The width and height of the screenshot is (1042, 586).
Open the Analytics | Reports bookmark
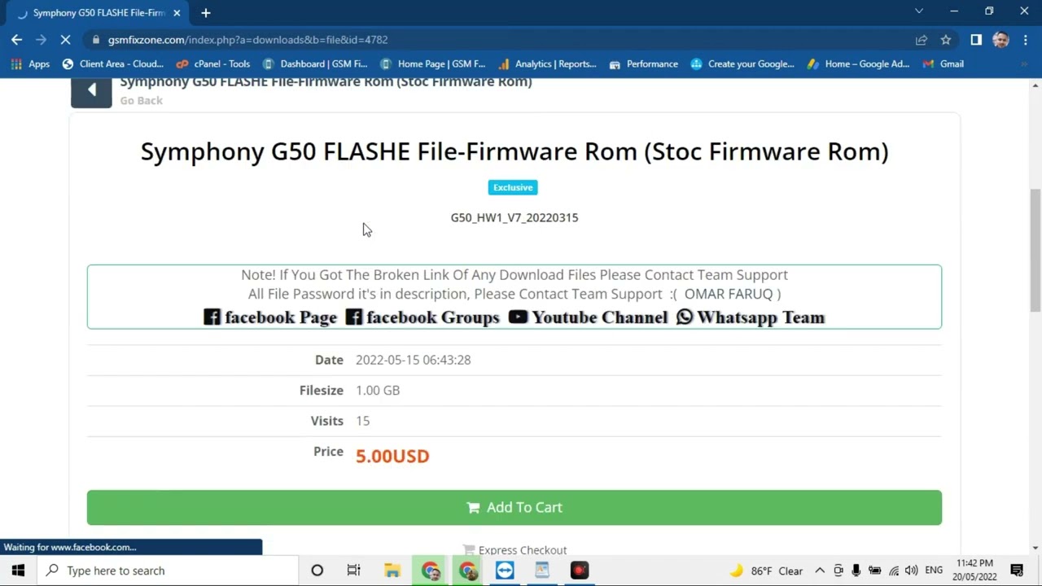(x=547, y=63)
